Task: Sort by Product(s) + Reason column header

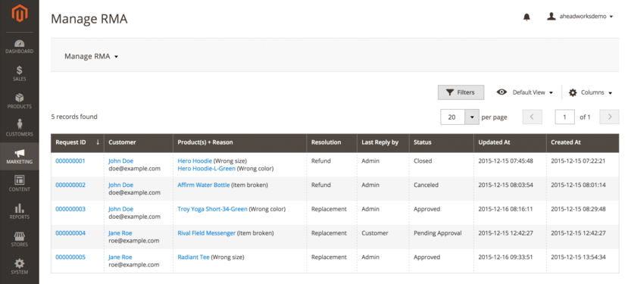Action: tap(240, 142)
